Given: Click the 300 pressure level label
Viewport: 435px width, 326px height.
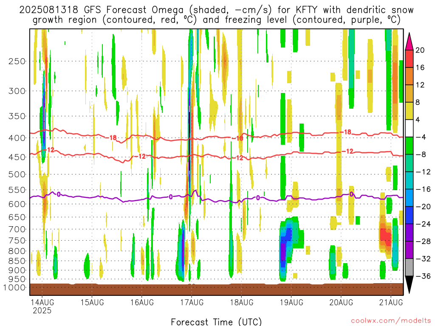Looking at the screenshot, I should coord(17,91).
